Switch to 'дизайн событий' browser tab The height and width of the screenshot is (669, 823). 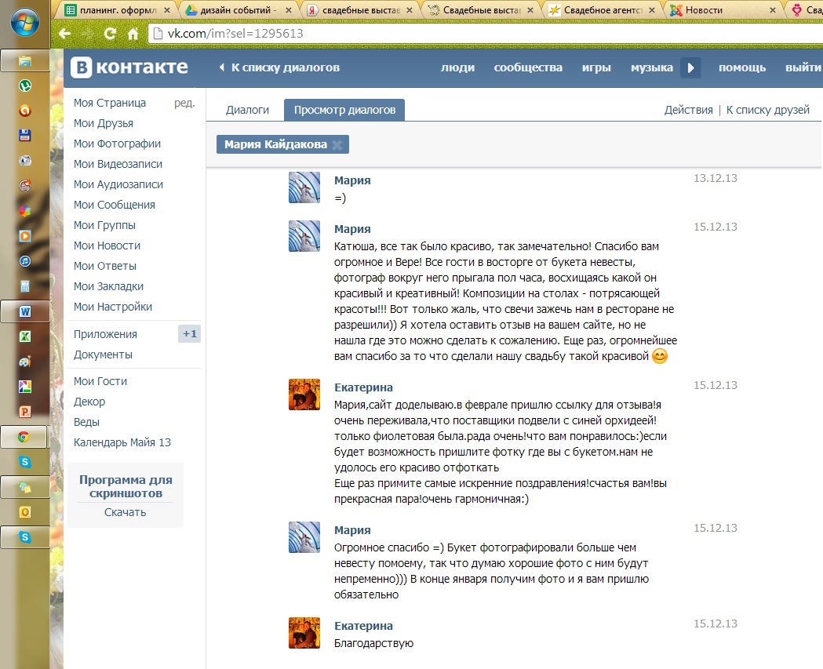tap(239, 10)
